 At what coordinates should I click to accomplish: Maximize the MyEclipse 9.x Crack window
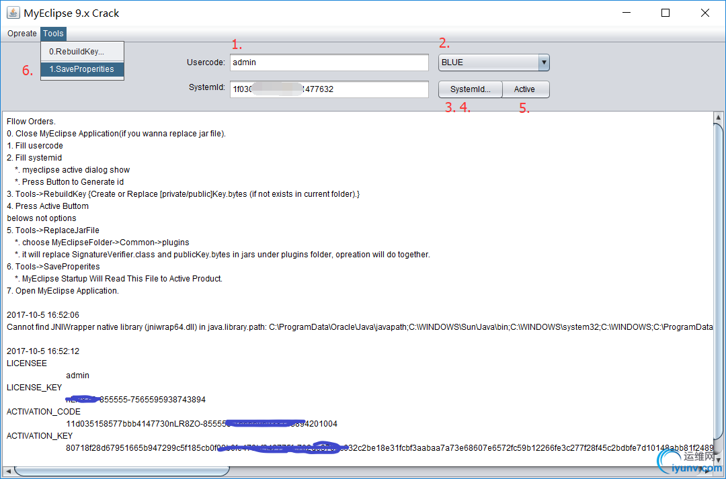pyautogui.click(x=665, y=13)
